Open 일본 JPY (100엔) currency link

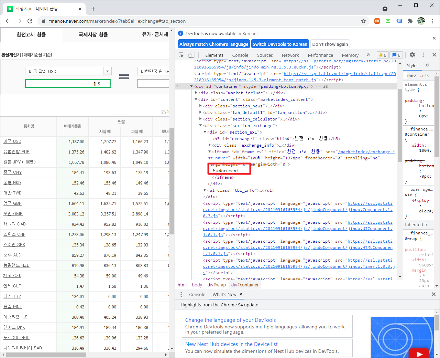click(x=20, y=162)
